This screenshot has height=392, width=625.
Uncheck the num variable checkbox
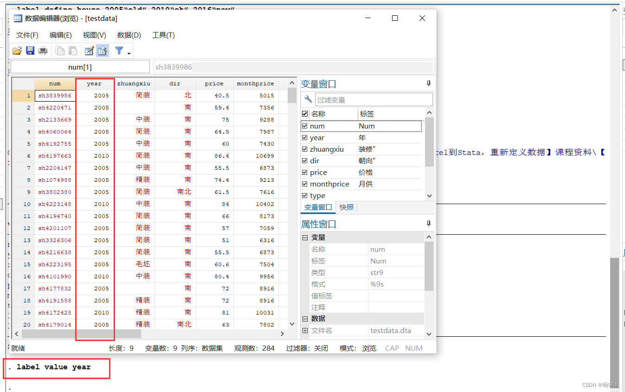pyautogui.click(x=305, y=126)
